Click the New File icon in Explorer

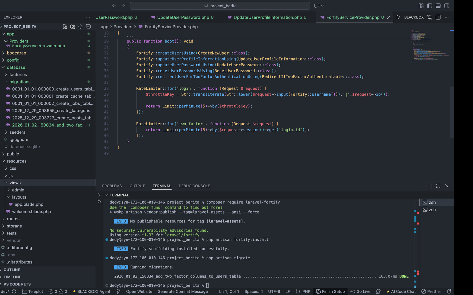(65, 27)
